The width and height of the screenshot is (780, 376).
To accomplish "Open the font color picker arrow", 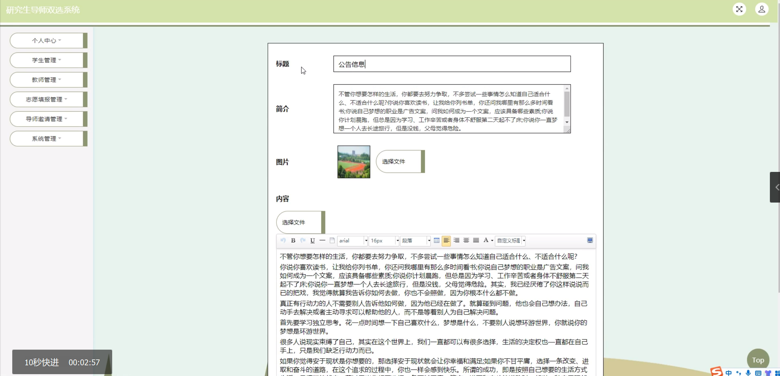I will coord(492,241).
